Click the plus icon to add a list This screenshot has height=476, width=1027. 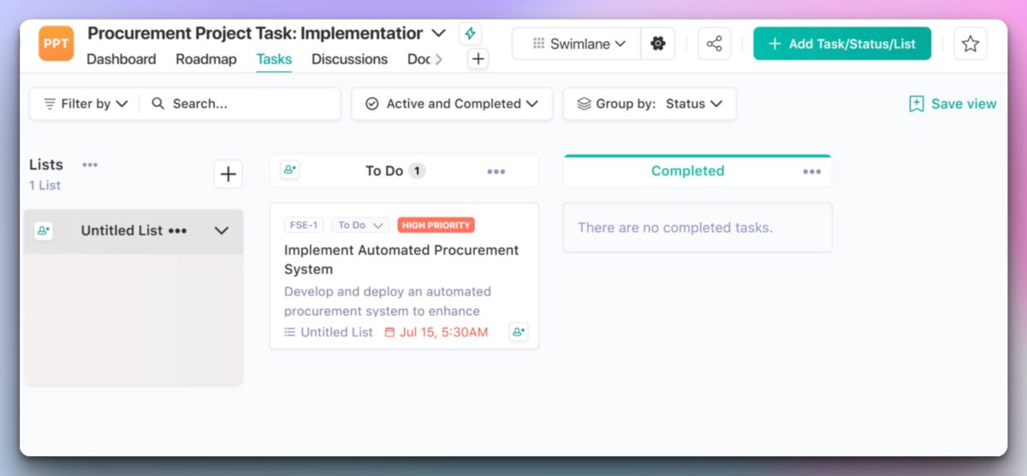[228, 175]
